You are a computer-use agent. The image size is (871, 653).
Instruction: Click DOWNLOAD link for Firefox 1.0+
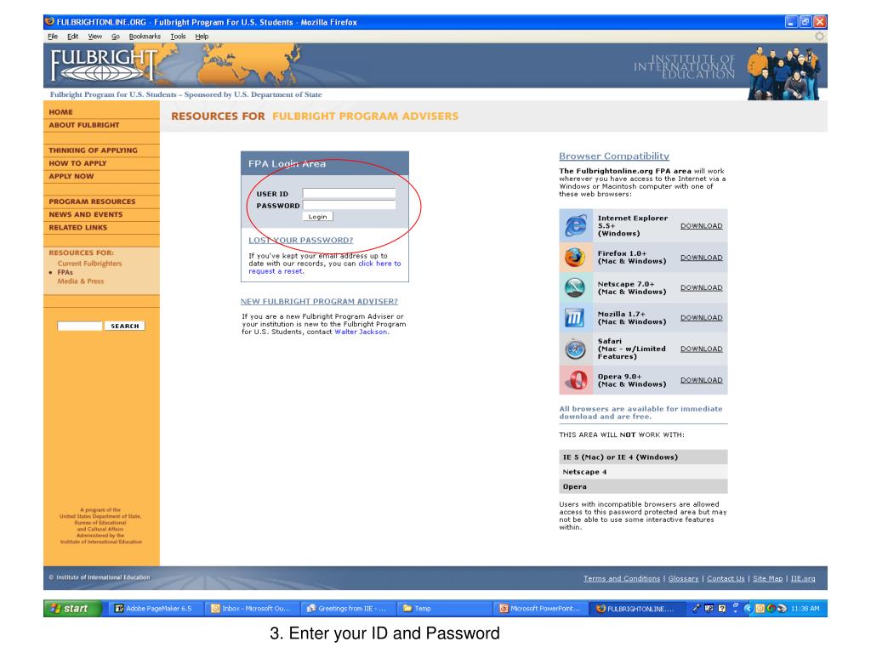tap(702, 258)
